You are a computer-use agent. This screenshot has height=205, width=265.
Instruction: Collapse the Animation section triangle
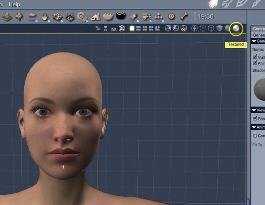(254, 127)
